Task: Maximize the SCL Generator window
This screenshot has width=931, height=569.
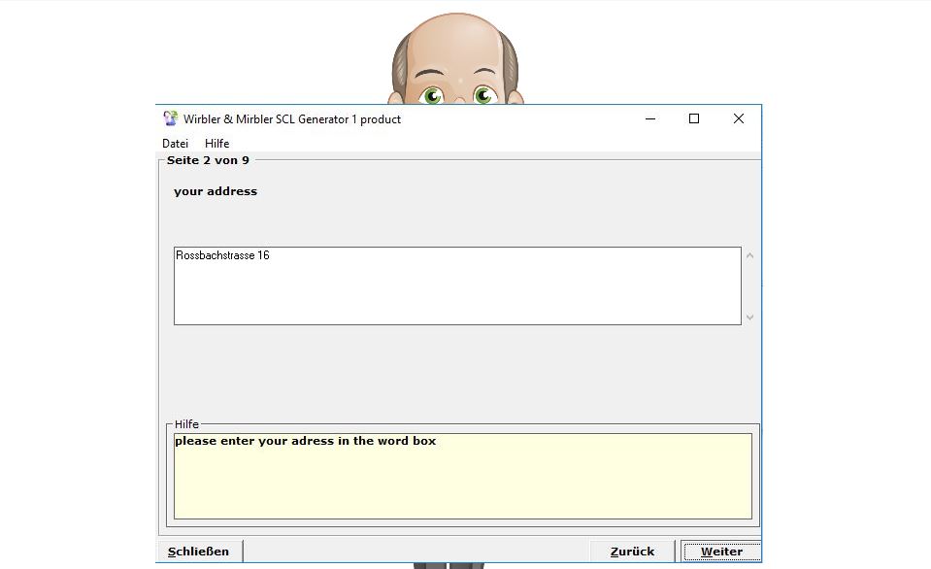Action: click(x=694, y=119)
